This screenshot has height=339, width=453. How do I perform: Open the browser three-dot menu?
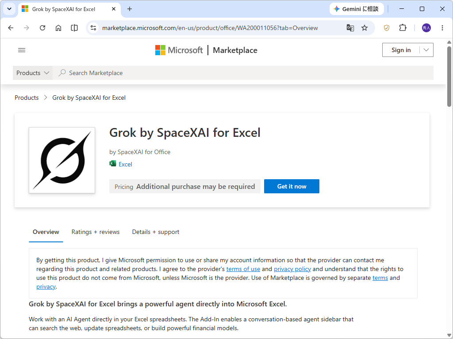click(442, 28)
